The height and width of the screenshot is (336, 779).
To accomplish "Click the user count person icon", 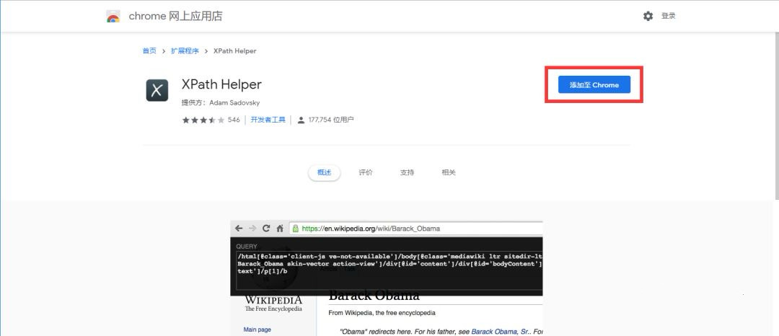I will tap(301, 120).
